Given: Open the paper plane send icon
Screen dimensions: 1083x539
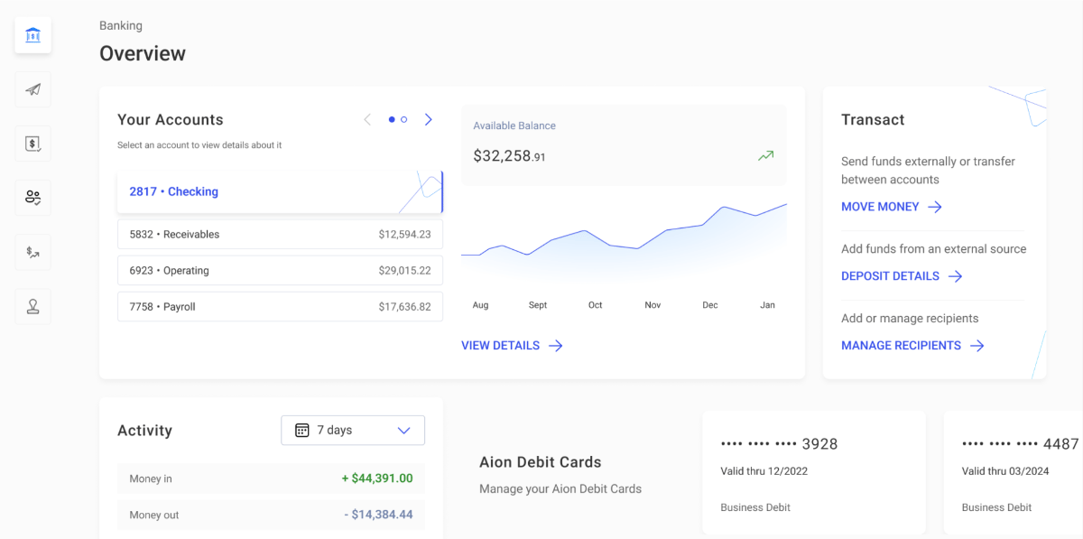Looking at the screenshot, I should [32, 89].
